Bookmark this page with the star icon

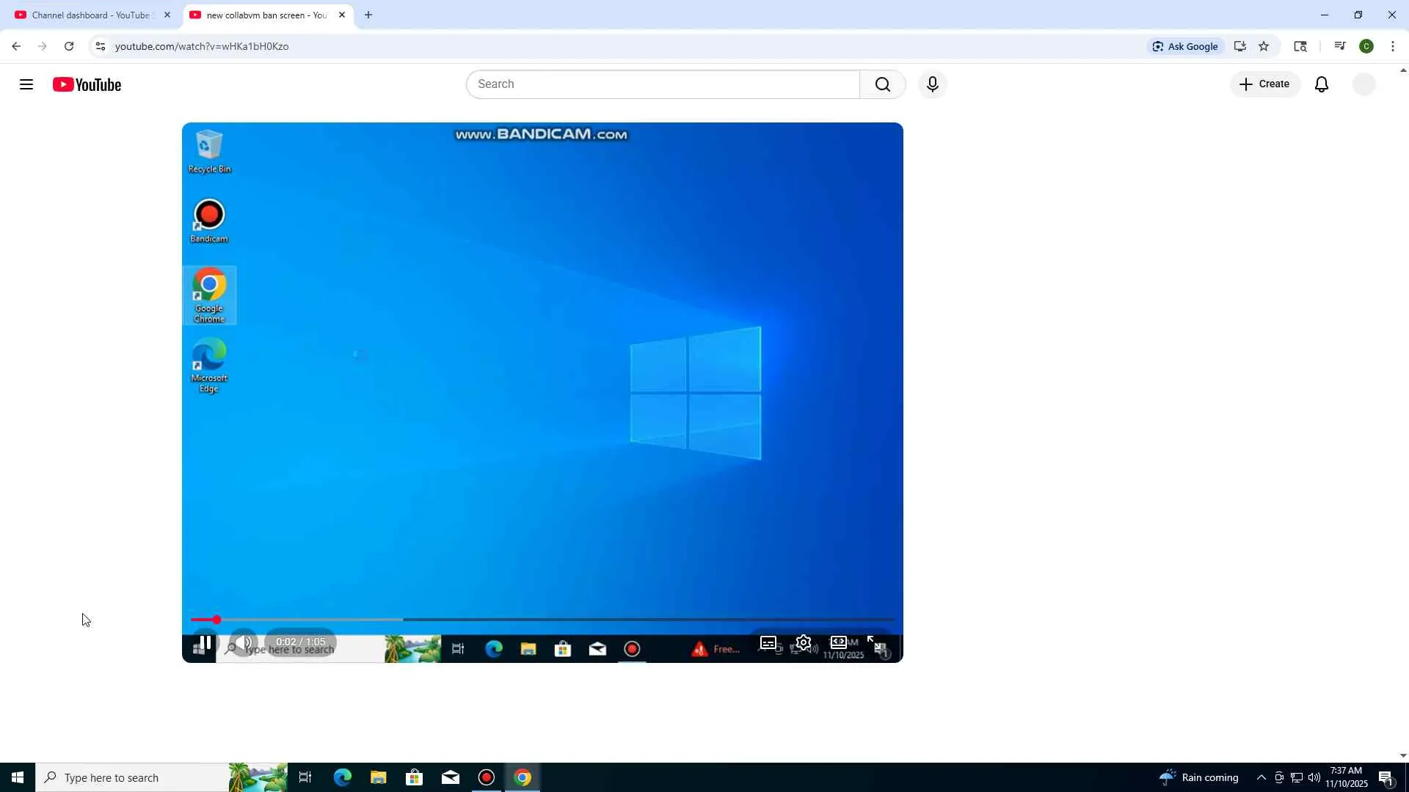point(1264,46)
